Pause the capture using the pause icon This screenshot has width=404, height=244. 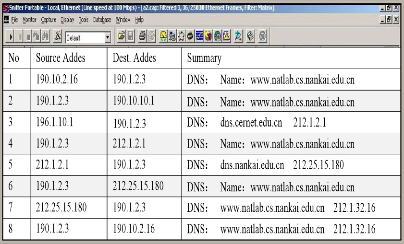coord(20,36)
